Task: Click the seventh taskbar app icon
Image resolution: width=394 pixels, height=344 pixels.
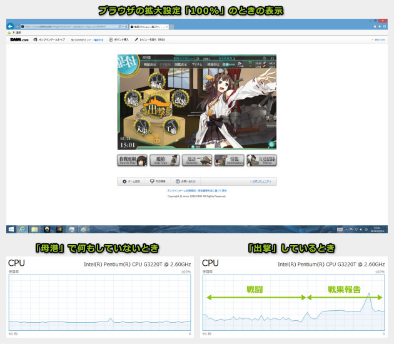Action: click(84, 229)
